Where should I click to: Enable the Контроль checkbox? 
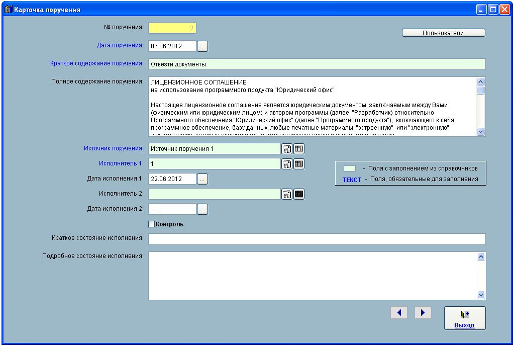152,224
